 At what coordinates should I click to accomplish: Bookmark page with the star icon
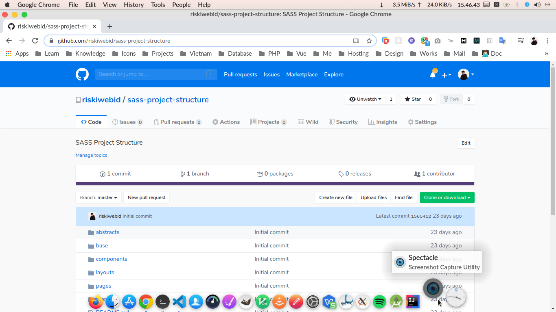click(x=369, y=41)
